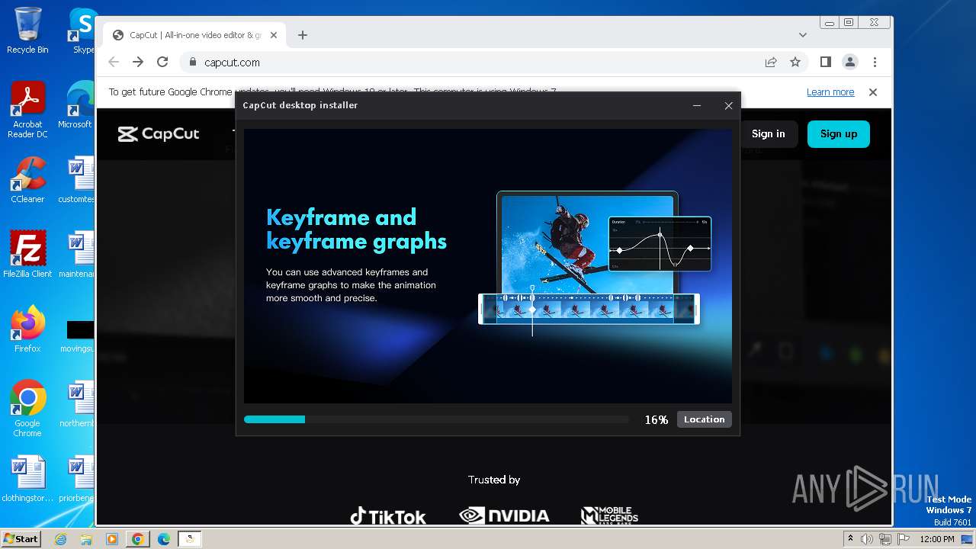Dismiss the Chrome update notification bar

point(873,92)
